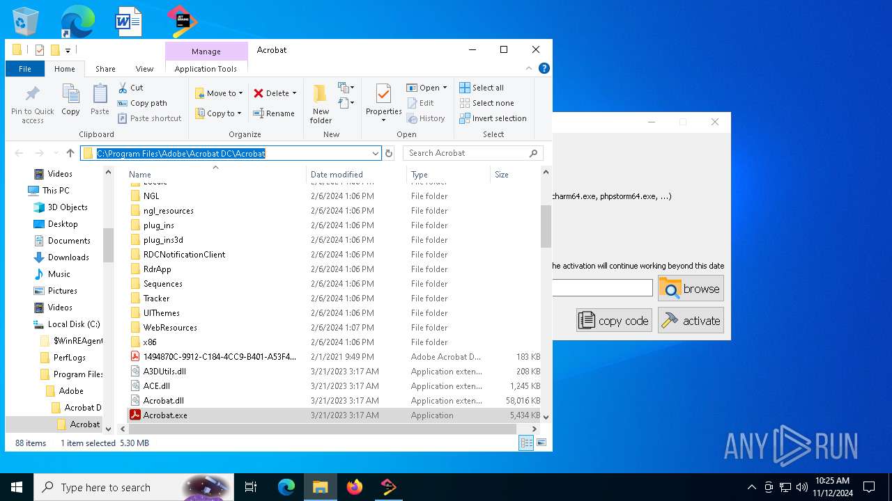
Task: Switch to Large icons view layout
Action: (x=541, y=443)
